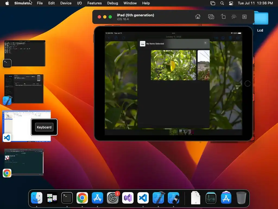Toggle the selection circle on the coastal photo
The image size is (278, 209).
tap(207, 77)
